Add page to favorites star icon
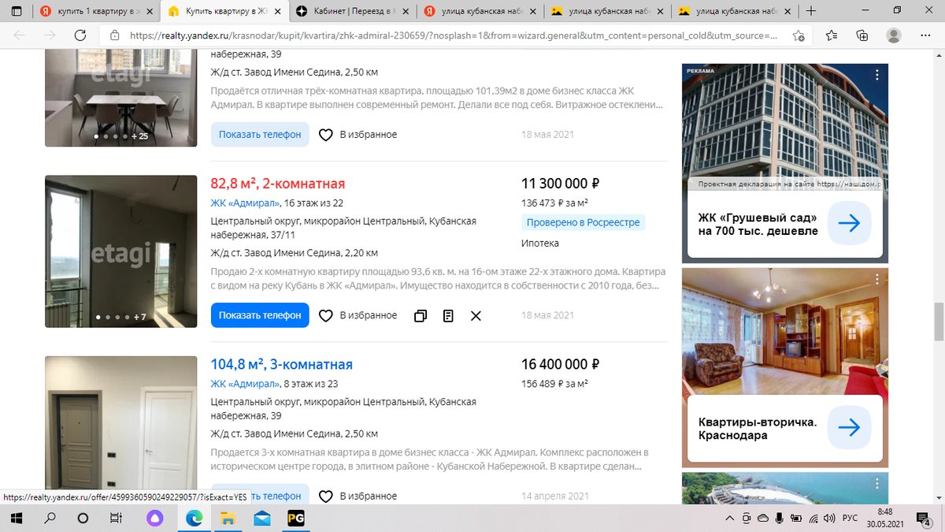 (x=799, y=35)
